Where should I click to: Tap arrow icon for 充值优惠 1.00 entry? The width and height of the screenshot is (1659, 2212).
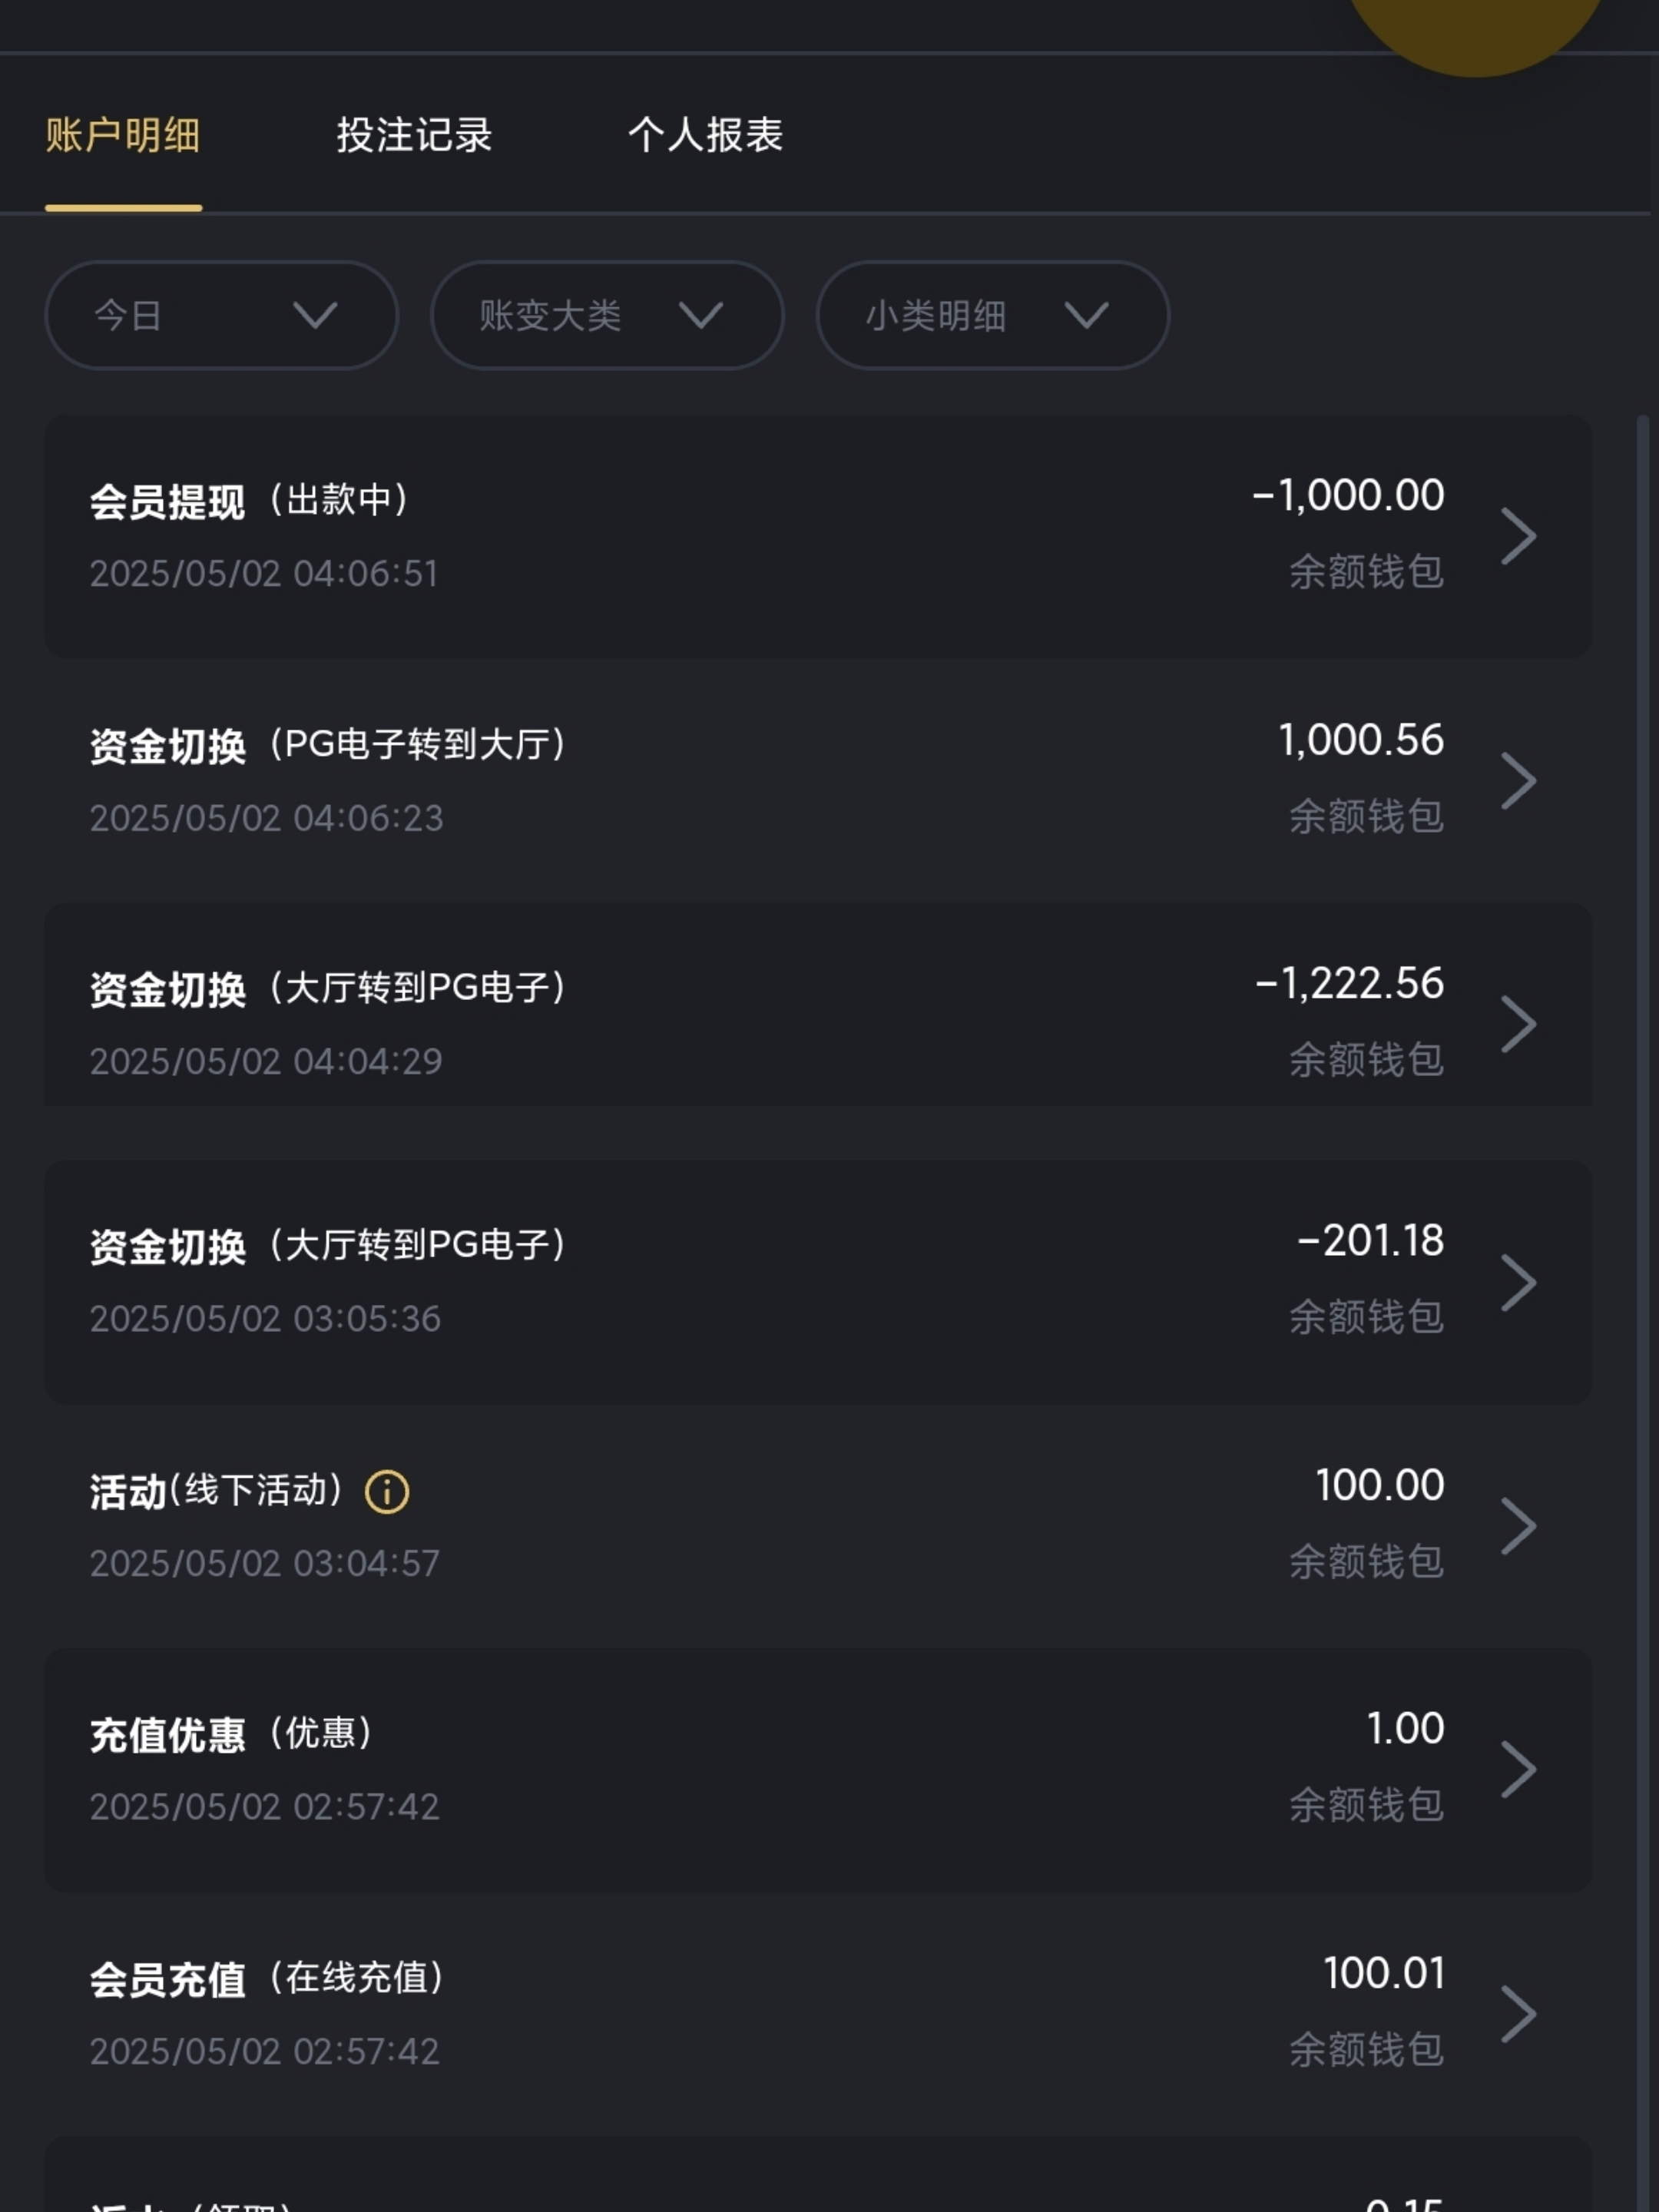click(x=1518, y=1769)
